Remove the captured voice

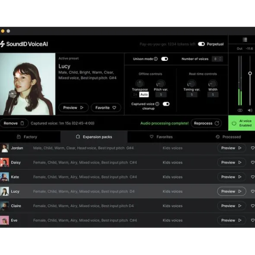pyautogui.click(x=14, y=123)
